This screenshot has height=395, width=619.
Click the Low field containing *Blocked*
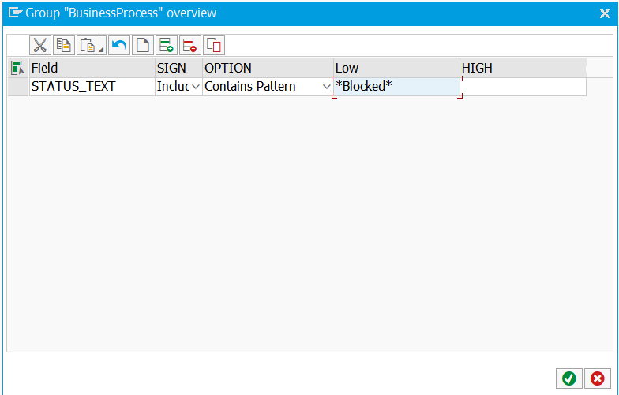(396, 87)
